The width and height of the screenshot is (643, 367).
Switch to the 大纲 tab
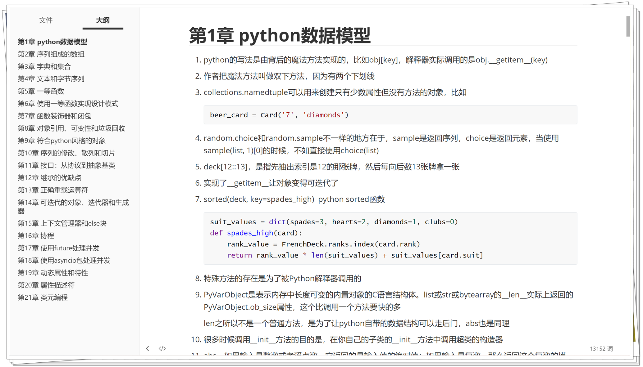[103, 20]
